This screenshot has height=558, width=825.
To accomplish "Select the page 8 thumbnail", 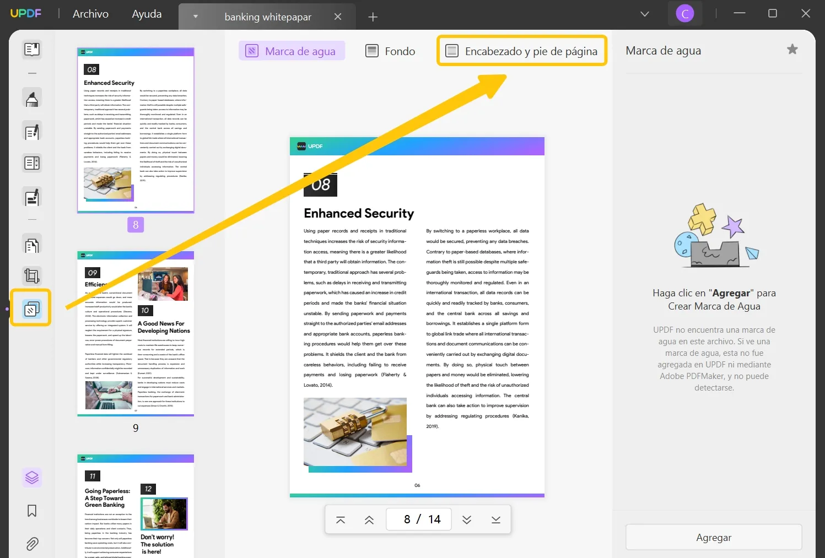I will pos(136,130).
